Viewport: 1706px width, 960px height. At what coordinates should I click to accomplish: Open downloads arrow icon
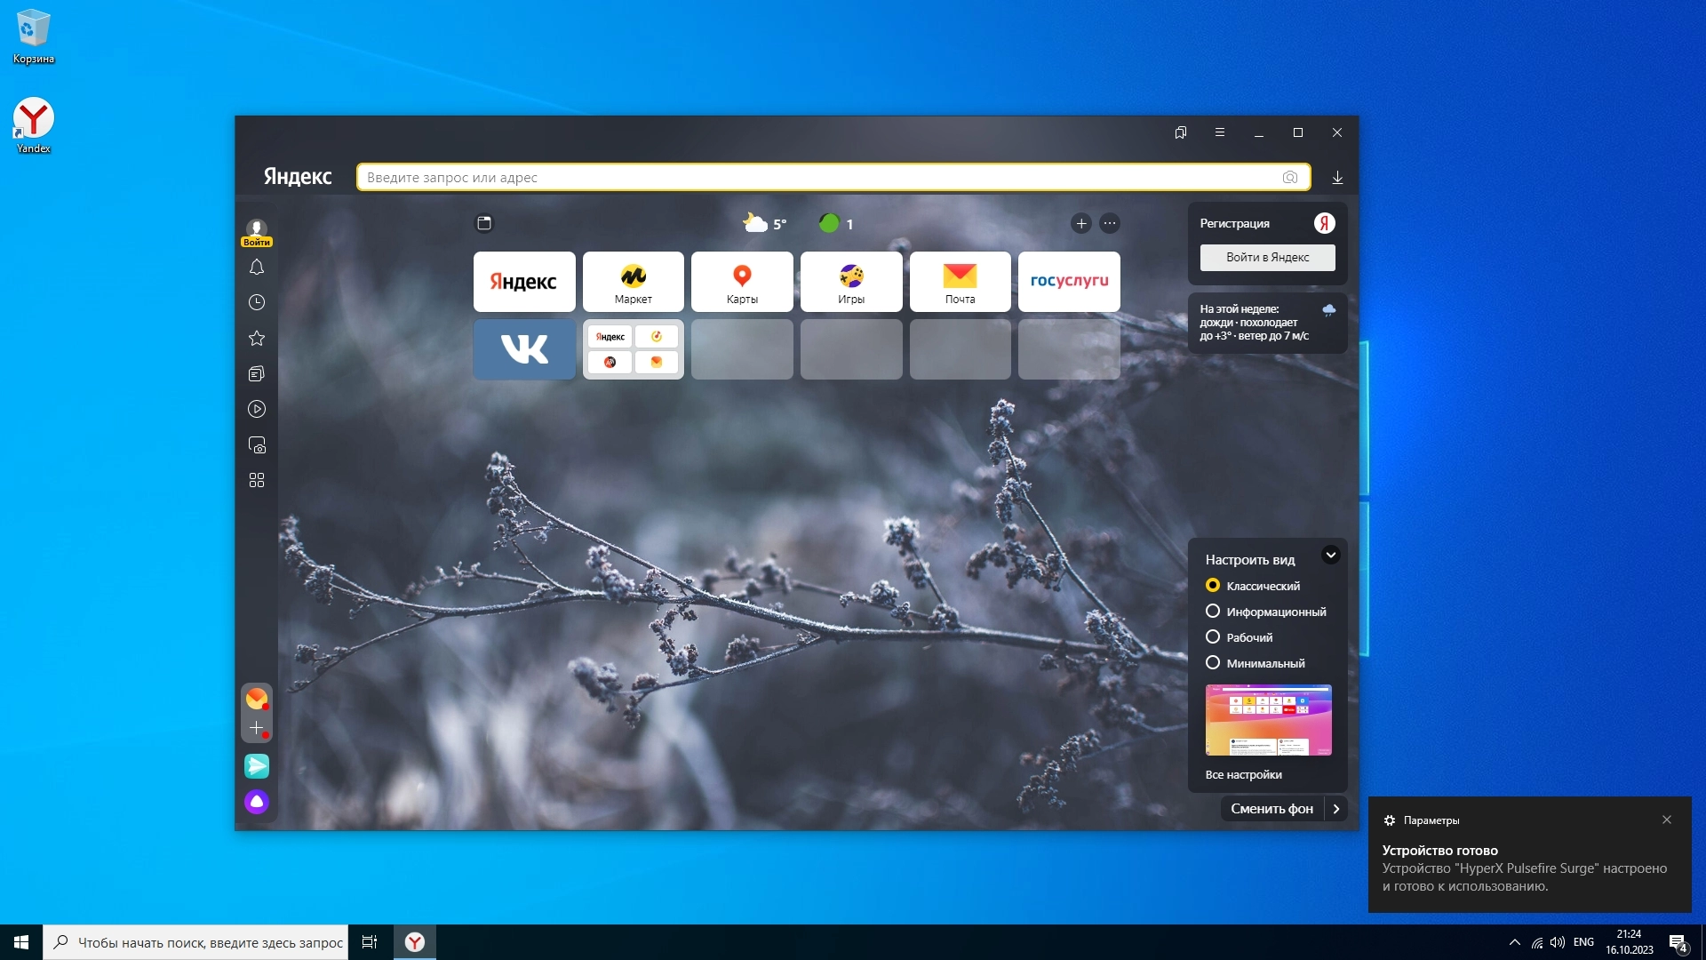pyautogui.click(x=1337, y=177)
